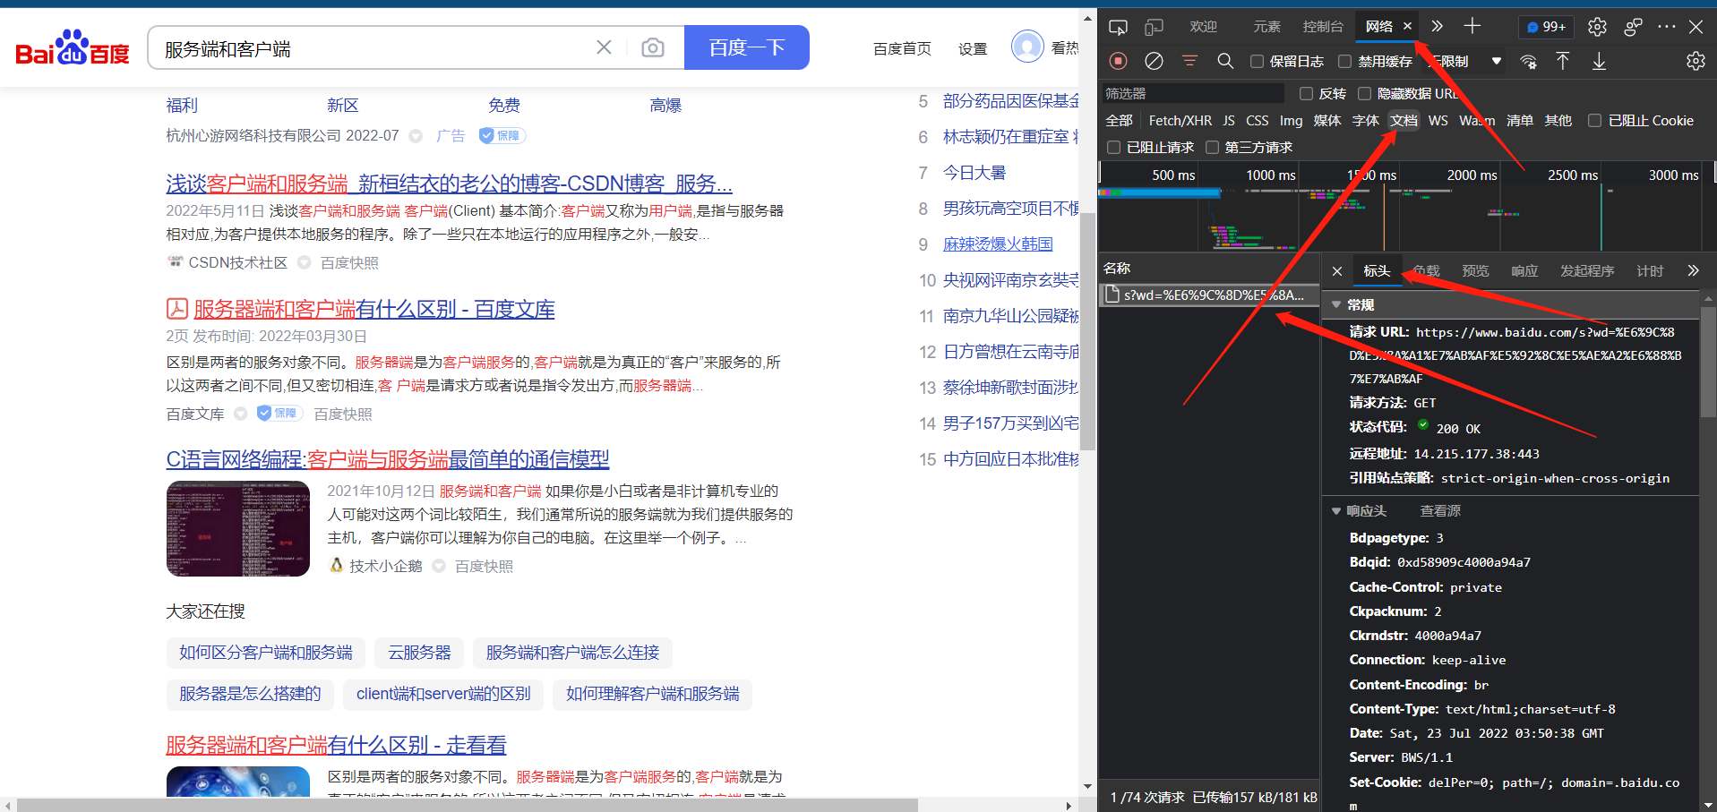This screenshot has height=812, width=1717.
Task: Open the 浅谈客户端和服务端 CSDN result
Action: (x=449, y=184)
